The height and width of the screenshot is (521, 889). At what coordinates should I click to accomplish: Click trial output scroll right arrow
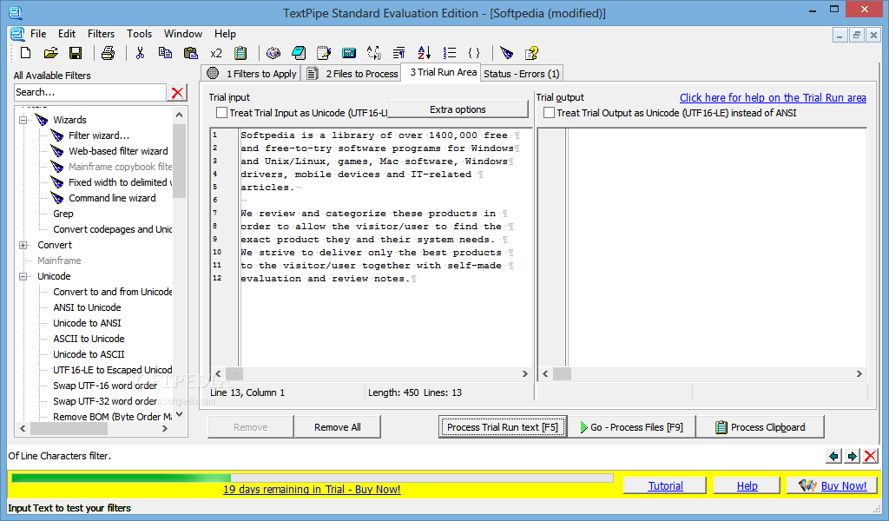(859, 373)
